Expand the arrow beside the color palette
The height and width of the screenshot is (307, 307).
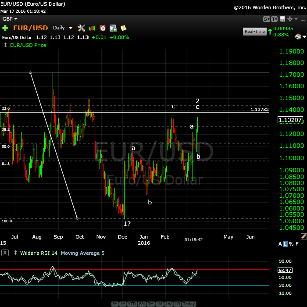point(304,36)
